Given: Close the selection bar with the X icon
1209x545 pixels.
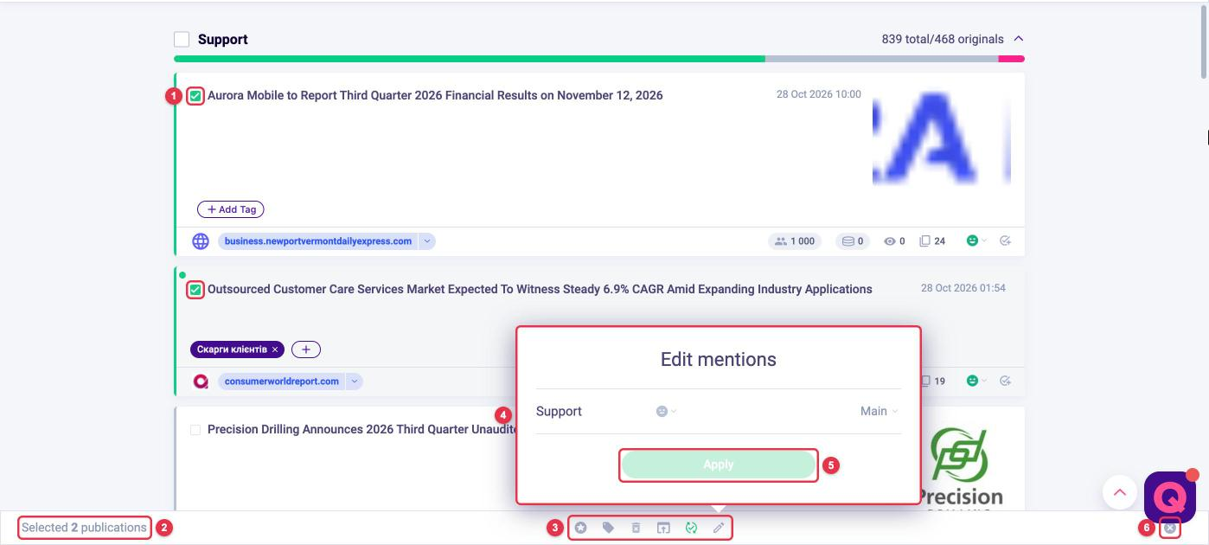Looking at the screenshot, I should tap(1169, 528).
